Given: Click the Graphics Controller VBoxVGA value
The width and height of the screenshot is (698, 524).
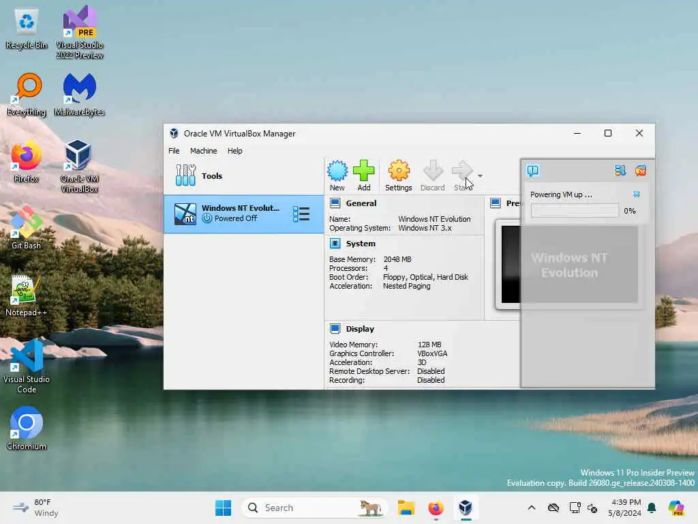Looking at the screenshot, I should [x=432, y=353].
